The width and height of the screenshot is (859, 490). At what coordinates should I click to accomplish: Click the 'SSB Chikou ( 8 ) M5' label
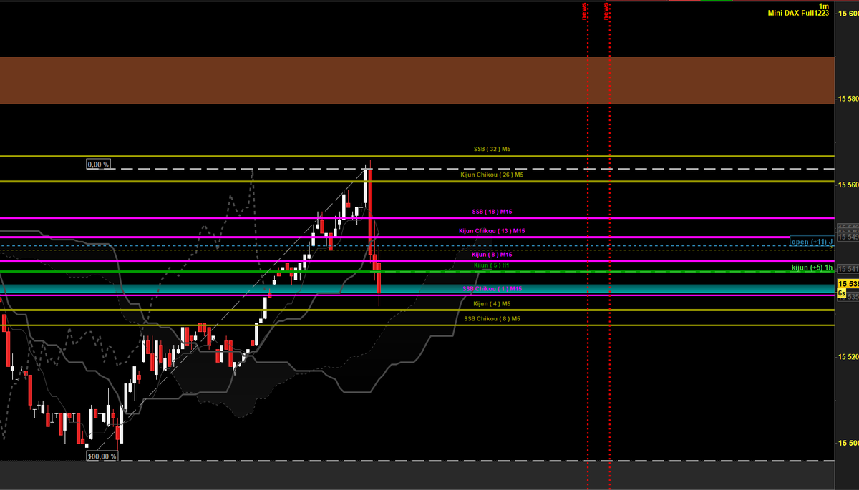(x=492, y=319)
